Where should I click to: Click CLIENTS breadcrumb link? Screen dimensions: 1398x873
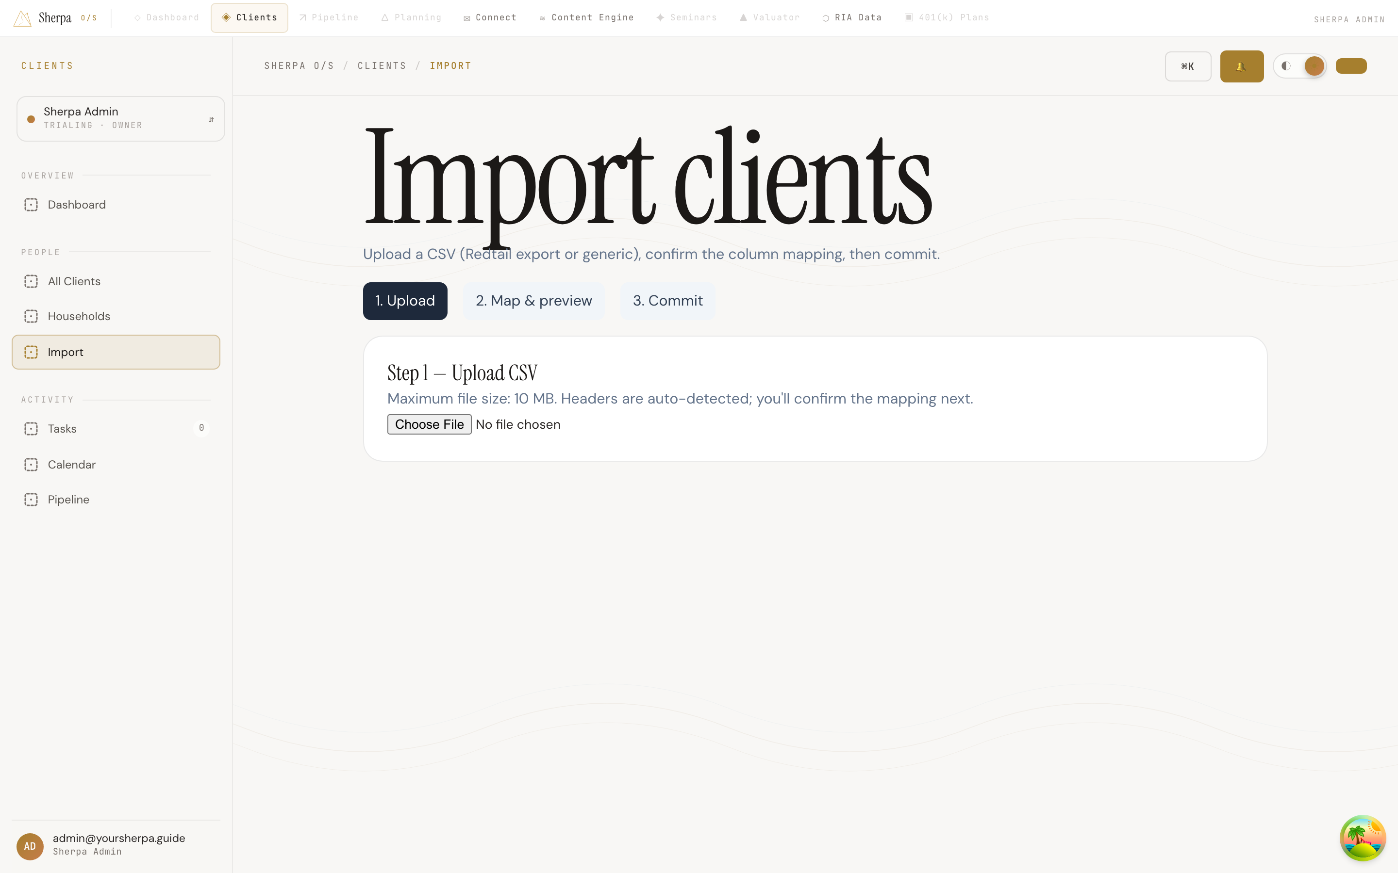pos(382,66)
